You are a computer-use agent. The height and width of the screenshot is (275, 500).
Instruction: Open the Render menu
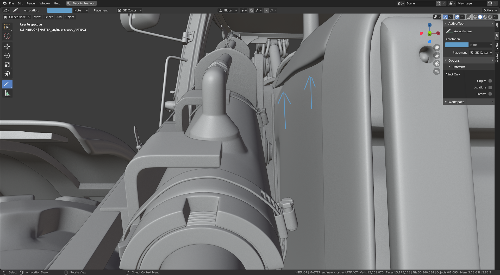pyautogui.click(x=31, y=3)
